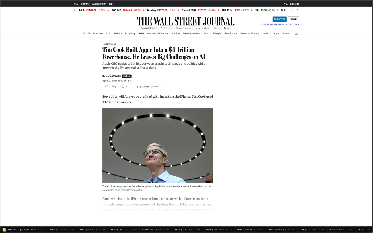
Task: Select the Health section
Action: tap(266, 33)
